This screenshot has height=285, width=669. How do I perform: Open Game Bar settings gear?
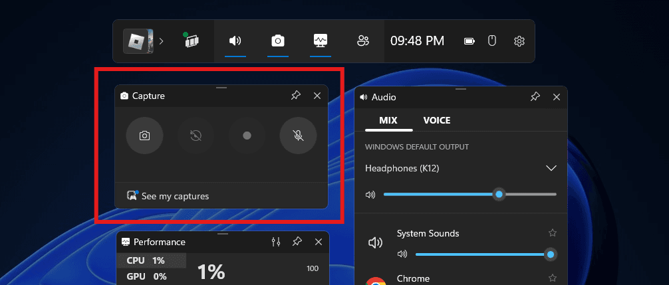[519, 41]
